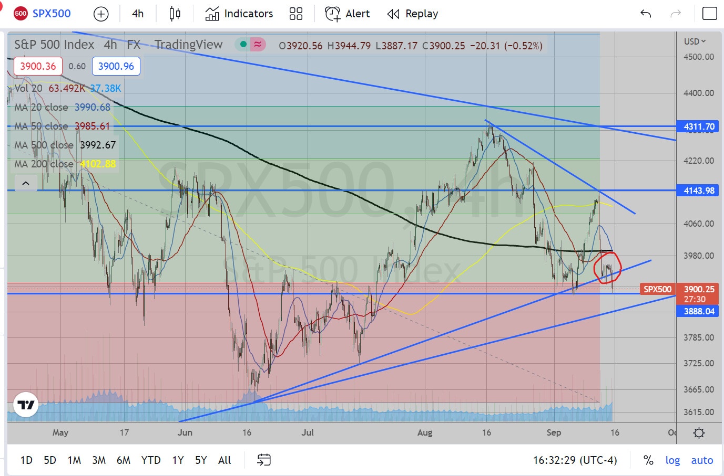The width and height of the screenshot is (724, 476).
Task: Click the 3900.96 buy price button
Action: (116, 66)
